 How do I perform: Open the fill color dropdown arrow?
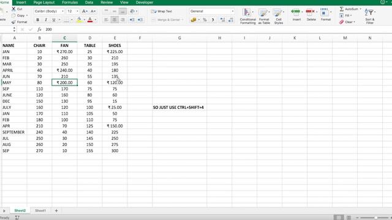click(x=85, y=20)
